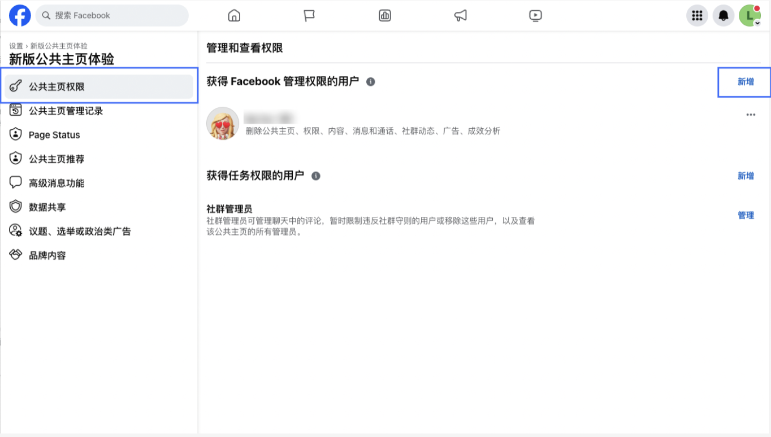Open the nine-dot menu grid icon
Screen dimensions: 771x437
[697, 15]
